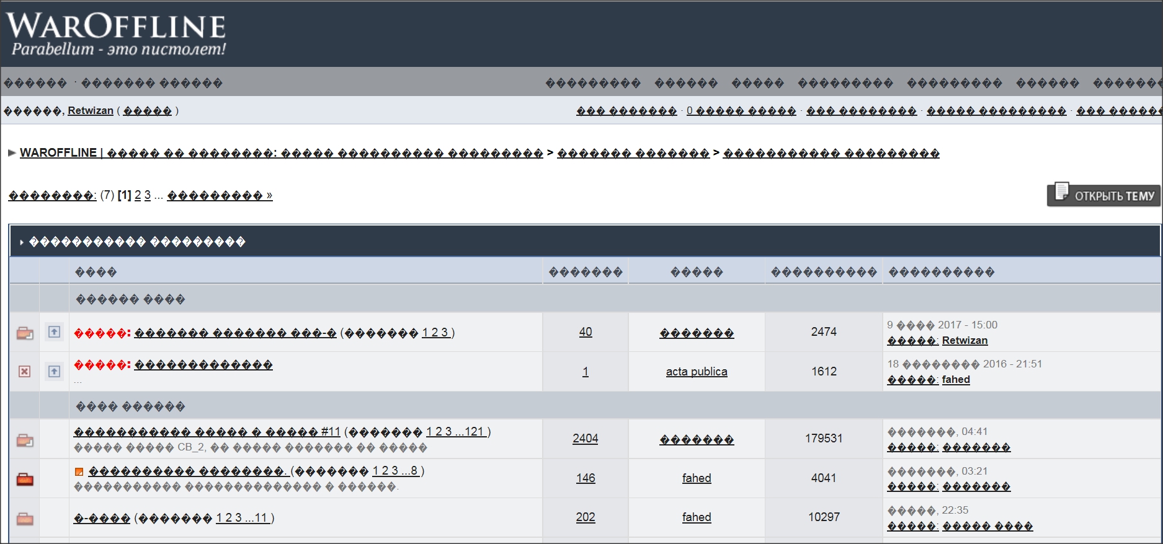Click the breadcrumb arrow before WAROFFLINE
This screenshot has height=544, width=1163.
12,153
